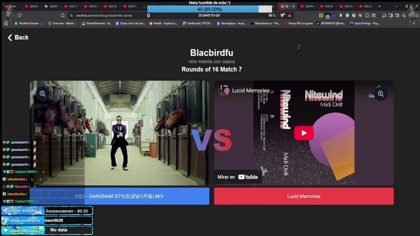
Task: Switch to the (34) Av YouTube tab
Action: [91, 6]
